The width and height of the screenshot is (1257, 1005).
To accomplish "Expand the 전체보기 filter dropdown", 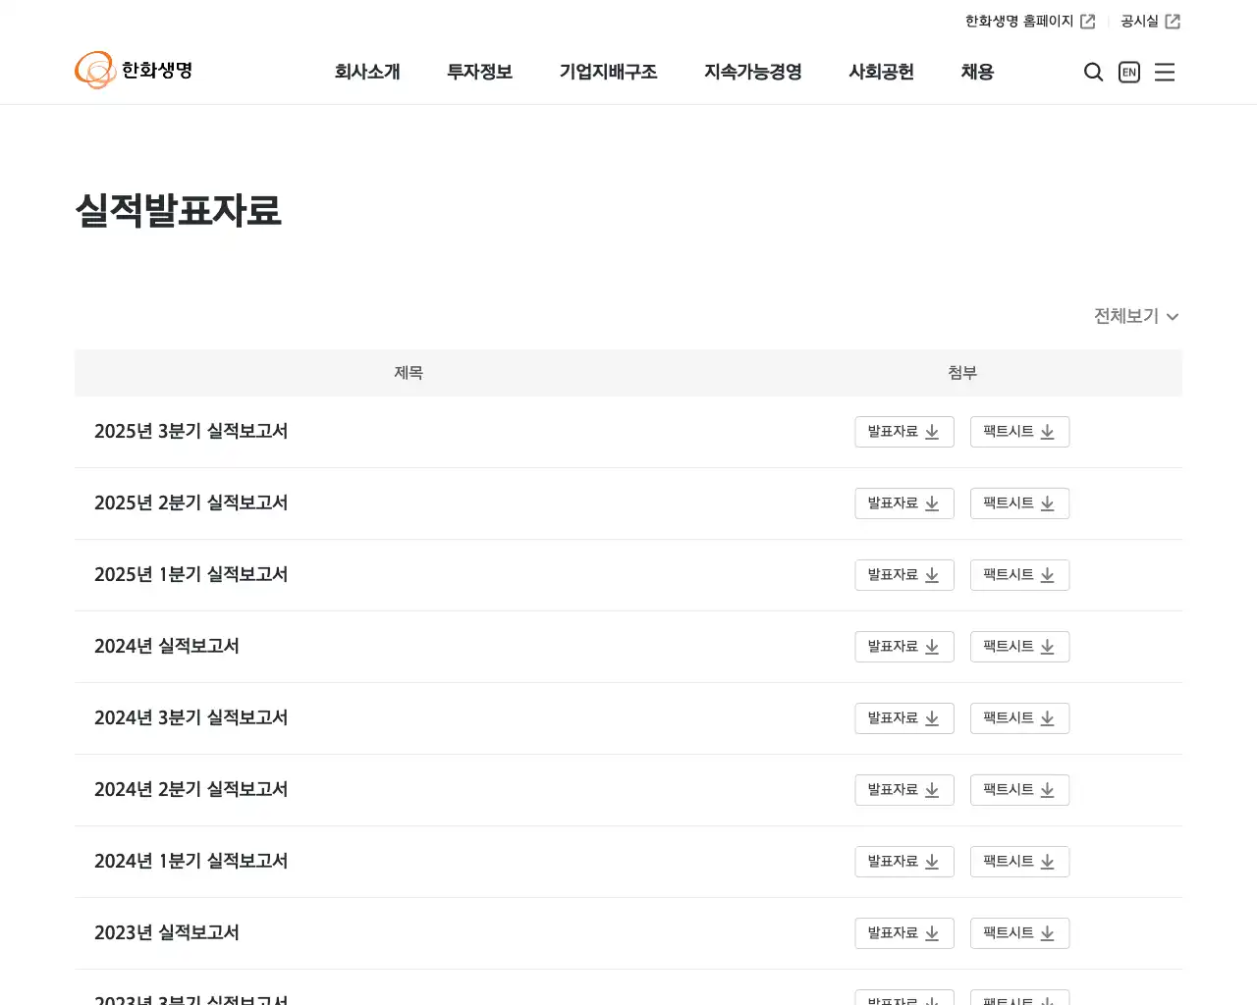I will point(1135,316).
